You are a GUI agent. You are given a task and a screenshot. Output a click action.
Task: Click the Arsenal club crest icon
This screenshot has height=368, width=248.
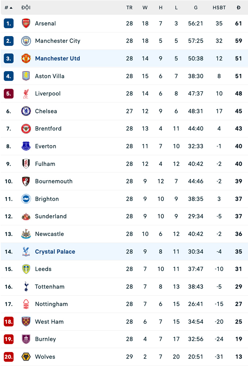click(x=26, y=23)
